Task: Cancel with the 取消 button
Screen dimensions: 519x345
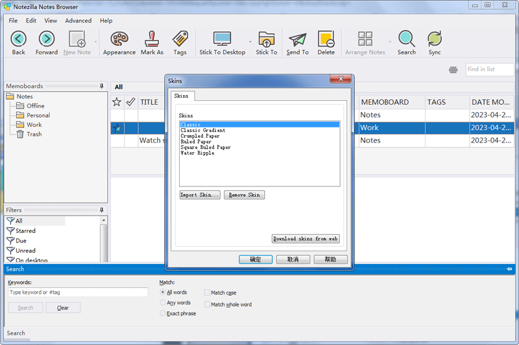Action: tap(293, 260)
